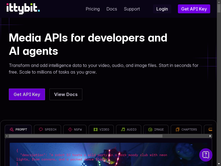
Task: Click the hero Get API Key button
Action: click(27, 94)
